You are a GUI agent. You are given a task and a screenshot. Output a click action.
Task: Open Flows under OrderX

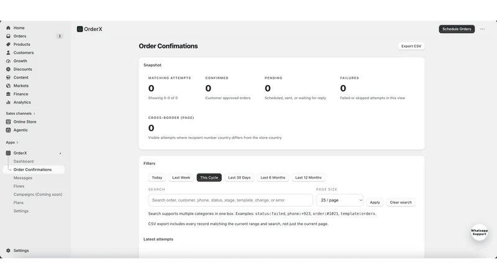19,186
